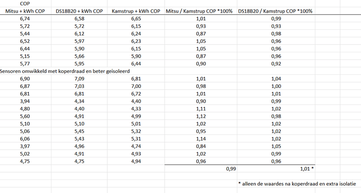Click the Kamstrup value '4,33'
361x193 pixels.
point(136,109)
